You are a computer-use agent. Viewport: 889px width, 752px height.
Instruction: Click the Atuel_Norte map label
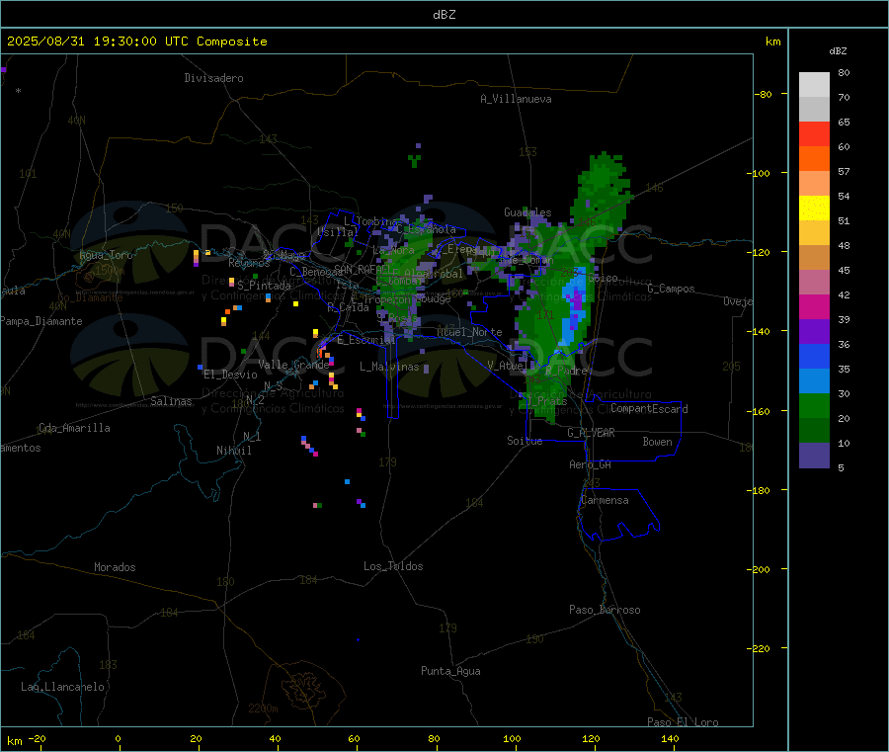pos(469,332)
